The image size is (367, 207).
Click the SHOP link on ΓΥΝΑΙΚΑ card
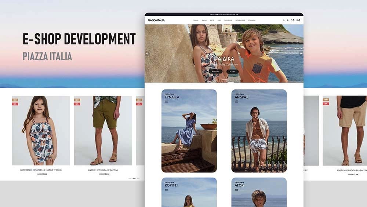point(166,101)
